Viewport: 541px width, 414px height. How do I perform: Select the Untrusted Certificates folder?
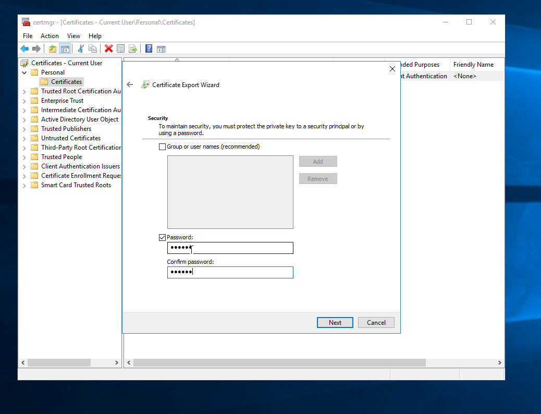[x=71, y=138]
